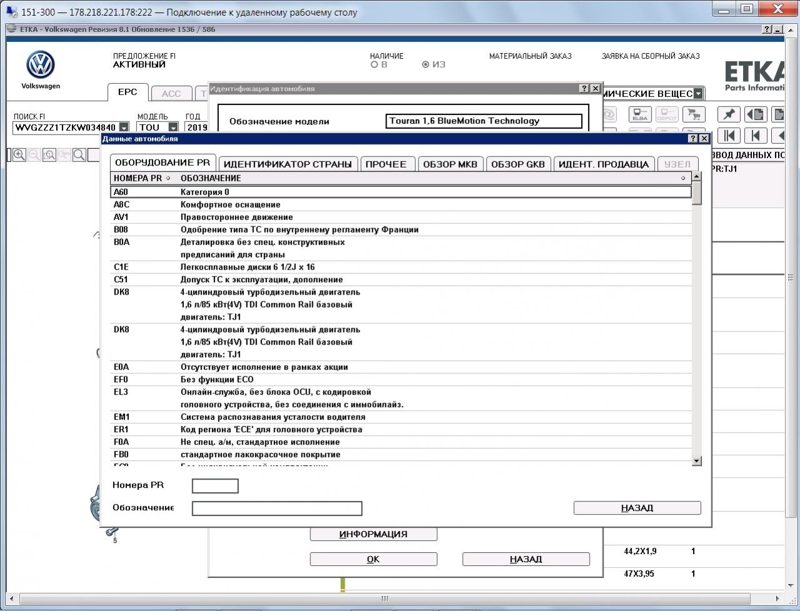800x611 pixels.
Task: Select row ER1 Код региона 'ECE'
Action: tap(401, 430)
